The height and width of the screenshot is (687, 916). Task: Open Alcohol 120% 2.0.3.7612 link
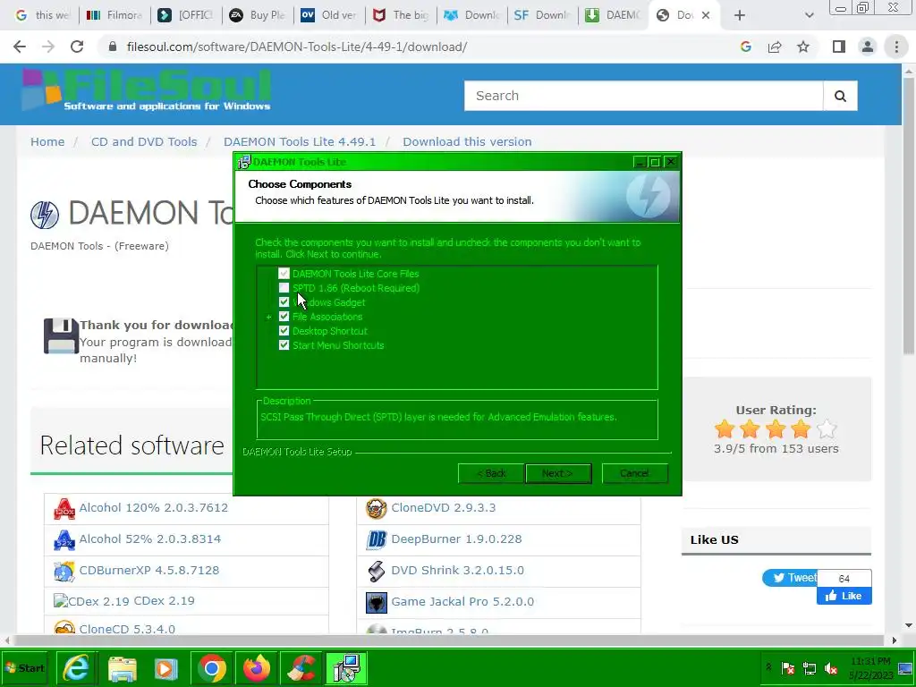tap(154, 508)
